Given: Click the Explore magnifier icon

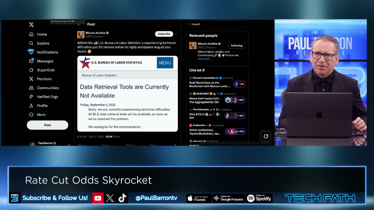Looking at the screenshot, I should 31,43.
